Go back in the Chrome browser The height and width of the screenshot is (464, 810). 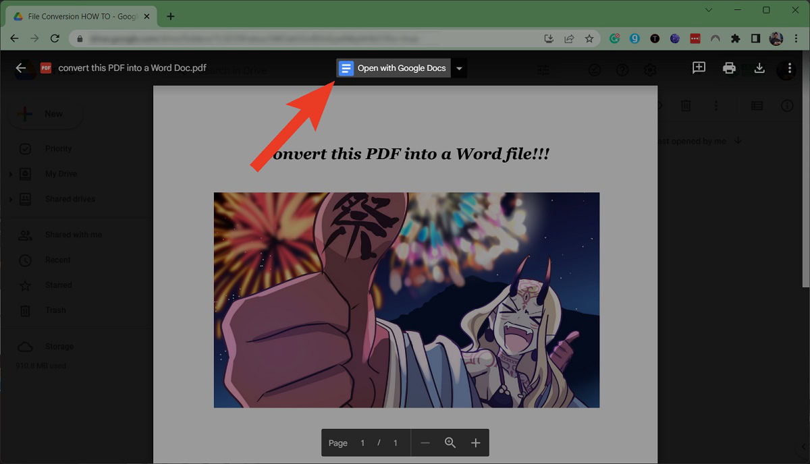tap(15, 38)
